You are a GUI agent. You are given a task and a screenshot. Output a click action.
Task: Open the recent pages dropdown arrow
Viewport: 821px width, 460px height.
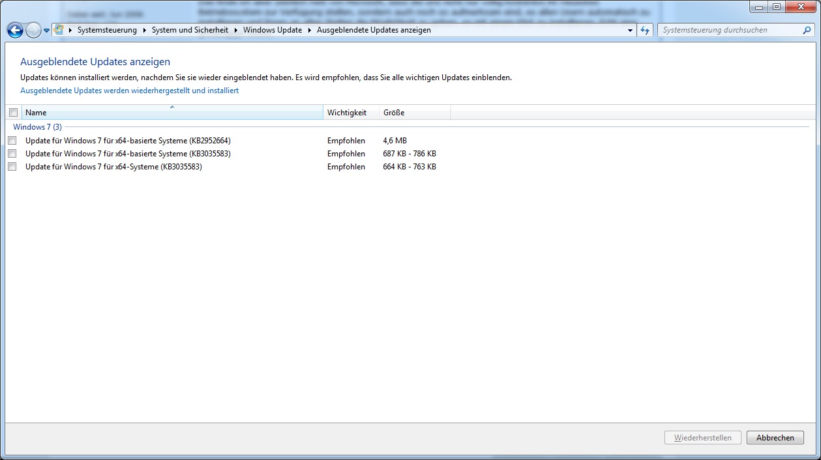(47, 31)
